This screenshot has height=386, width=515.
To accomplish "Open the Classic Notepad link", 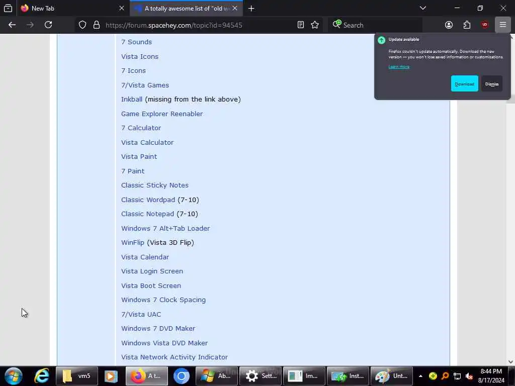I will pos(147,214).
